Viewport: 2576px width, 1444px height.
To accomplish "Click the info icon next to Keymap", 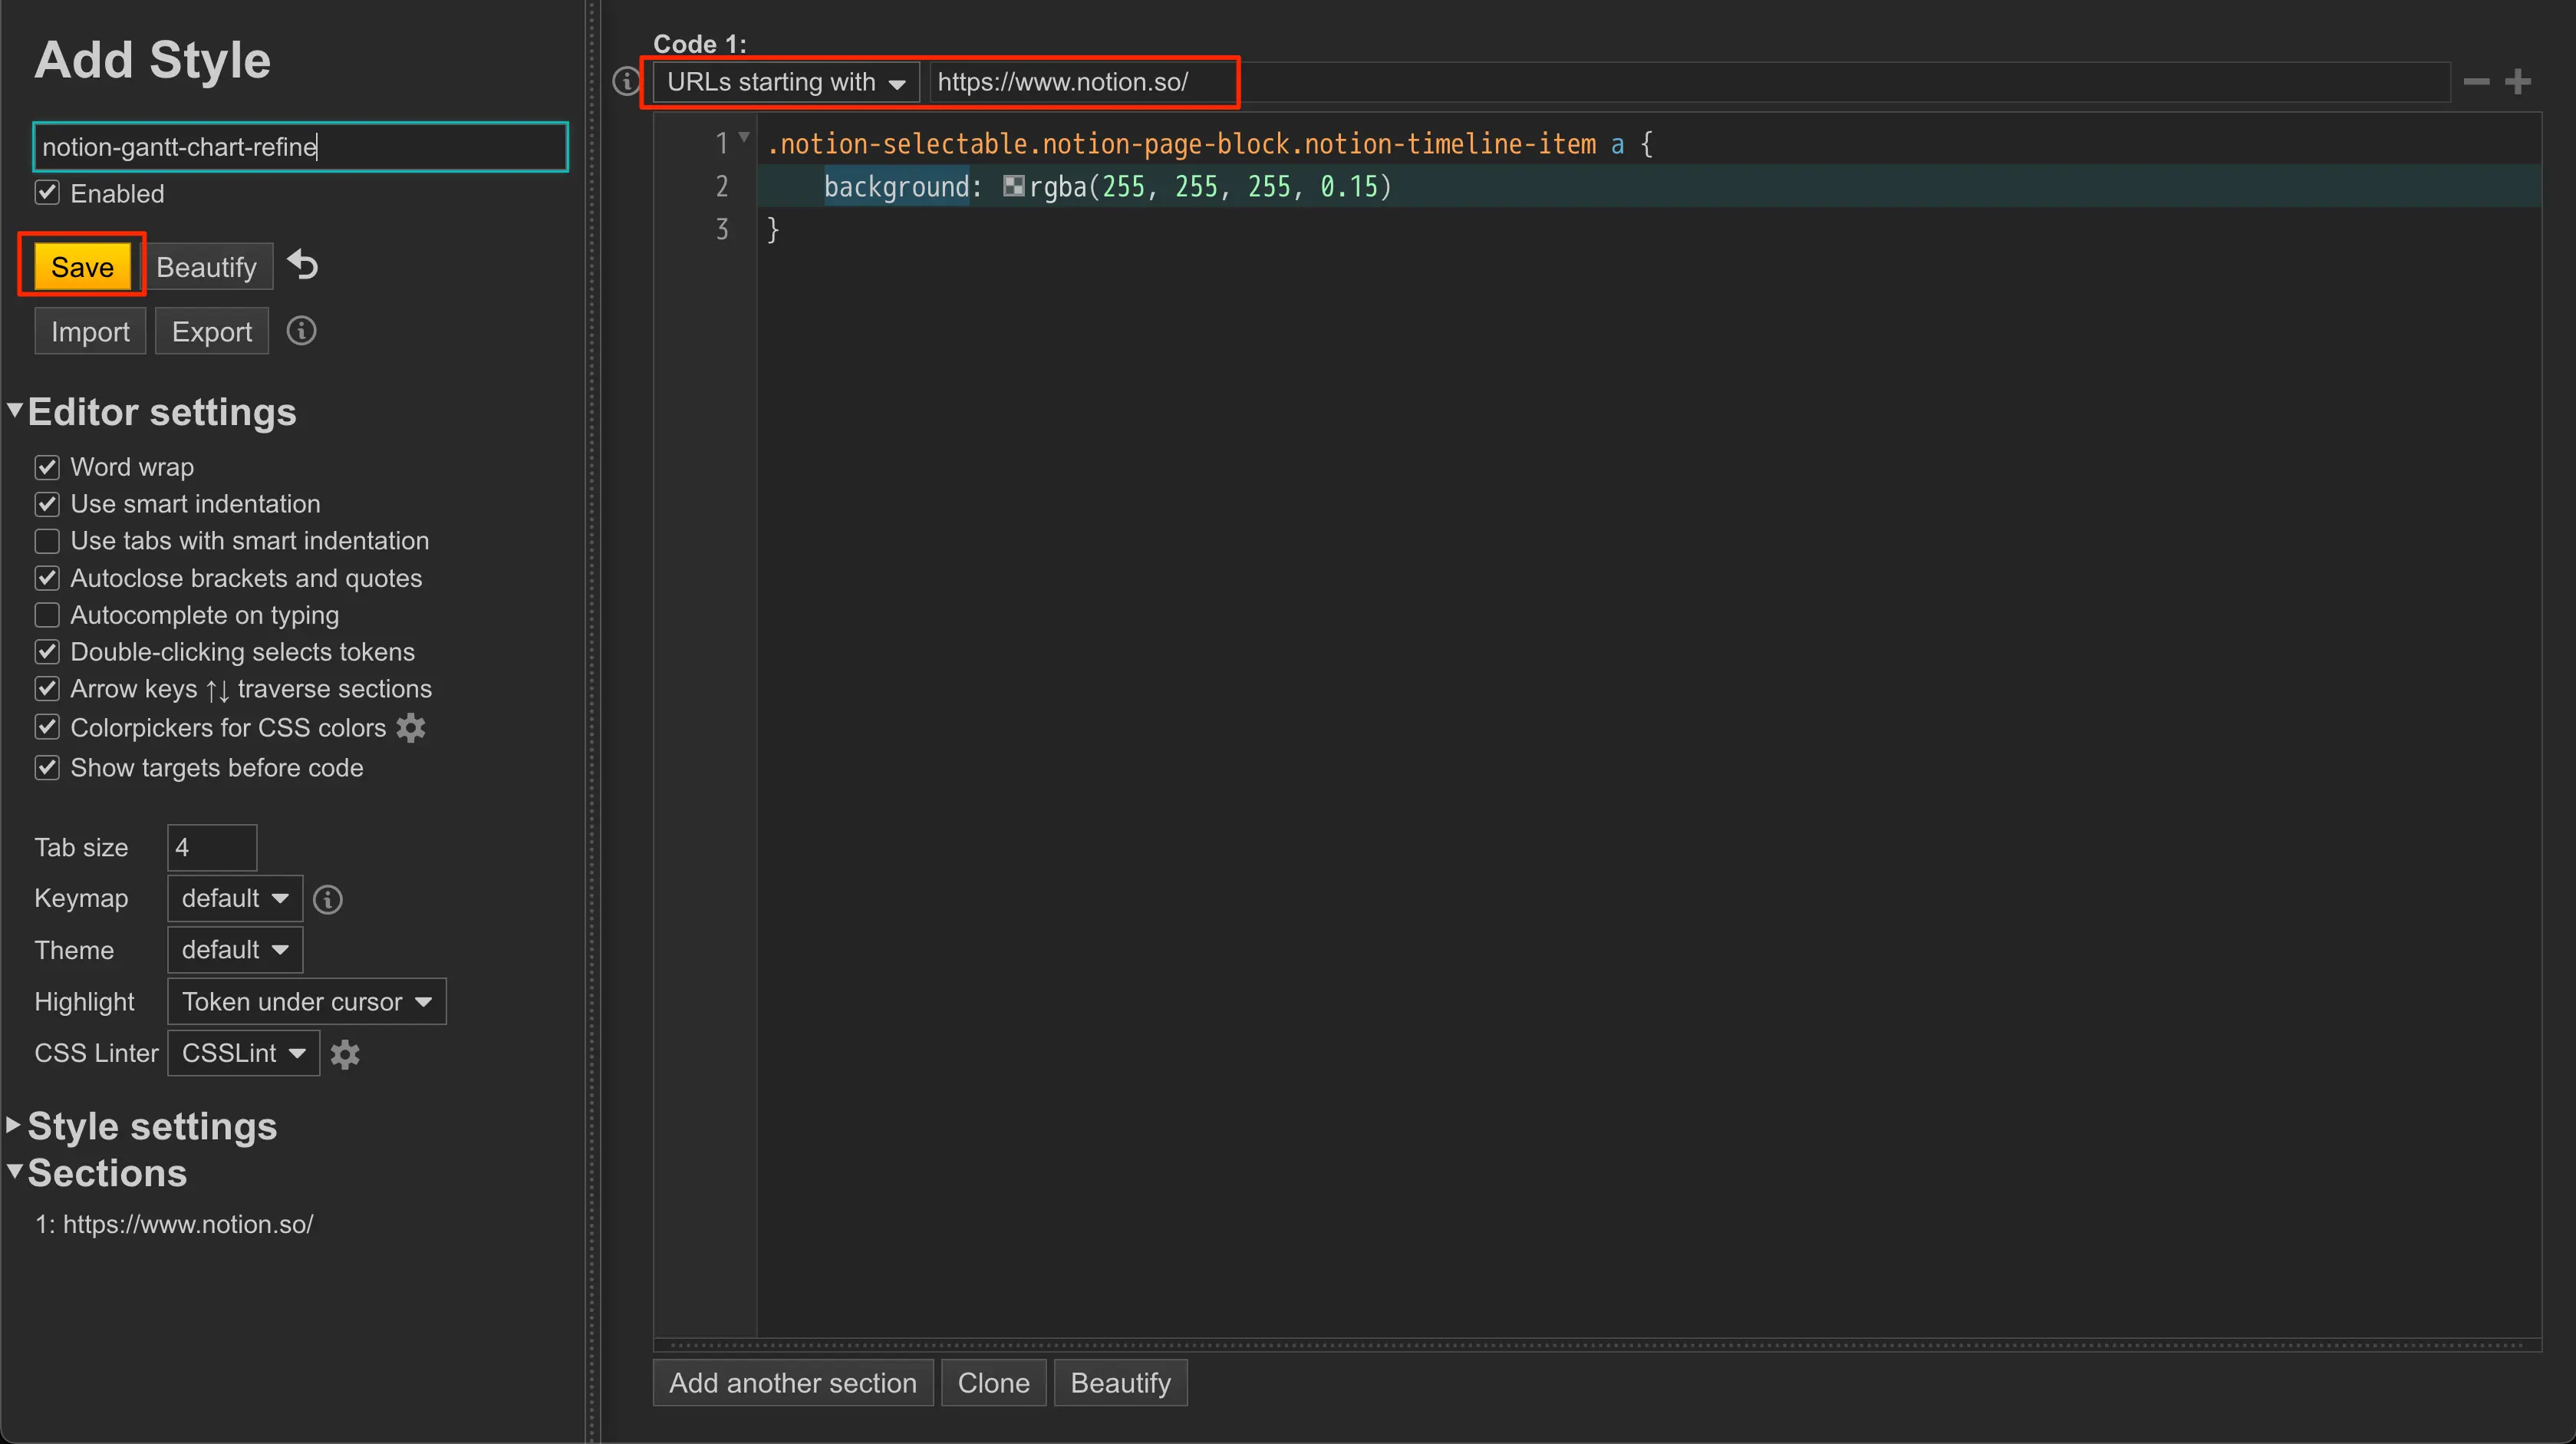I will [328, 899].
